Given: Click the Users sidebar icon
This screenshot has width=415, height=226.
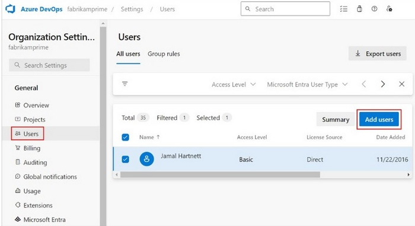Looking at the screenshot, I should click(18, 133).
